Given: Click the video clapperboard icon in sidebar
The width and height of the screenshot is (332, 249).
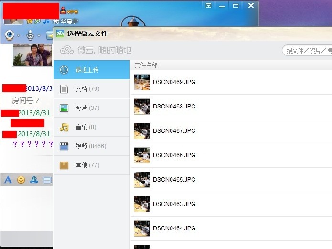Looking at the screenshot, I should (64, 146).
